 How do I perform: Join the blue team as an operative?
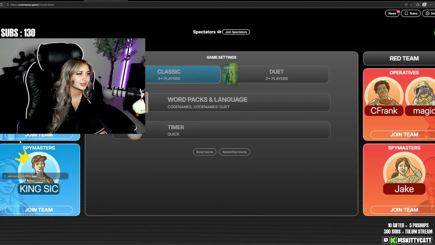pos(39,135)
